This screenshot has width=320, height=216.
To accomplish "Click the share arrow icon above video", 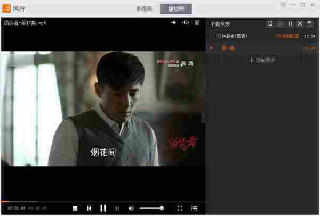I will click(173, 22).
